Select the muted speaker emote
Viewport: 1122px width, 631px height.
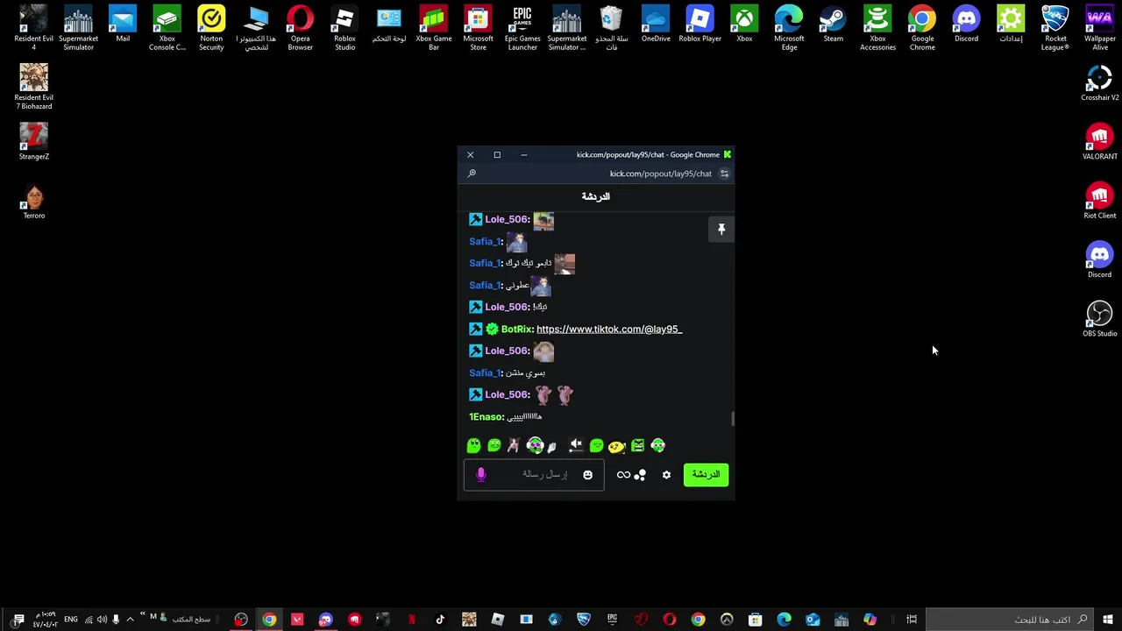576,446
